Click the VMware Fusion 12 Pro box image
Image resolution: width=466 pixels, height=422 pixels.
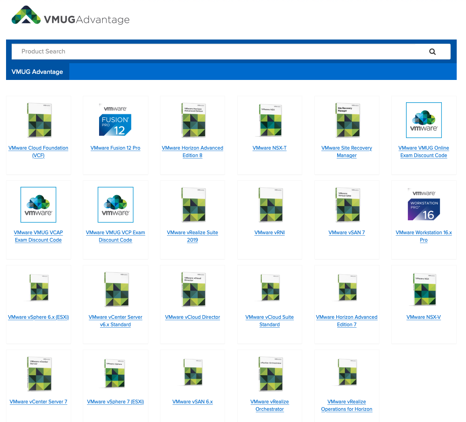115,119
